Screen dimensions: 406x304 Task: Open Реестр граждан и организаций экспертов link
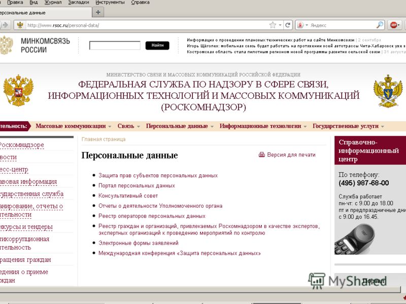click(x=209, y=230)
